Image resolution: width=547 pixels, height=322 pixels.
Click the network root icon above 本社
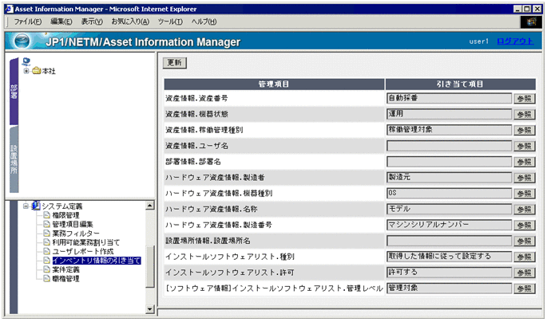click(x=27, y=61)
